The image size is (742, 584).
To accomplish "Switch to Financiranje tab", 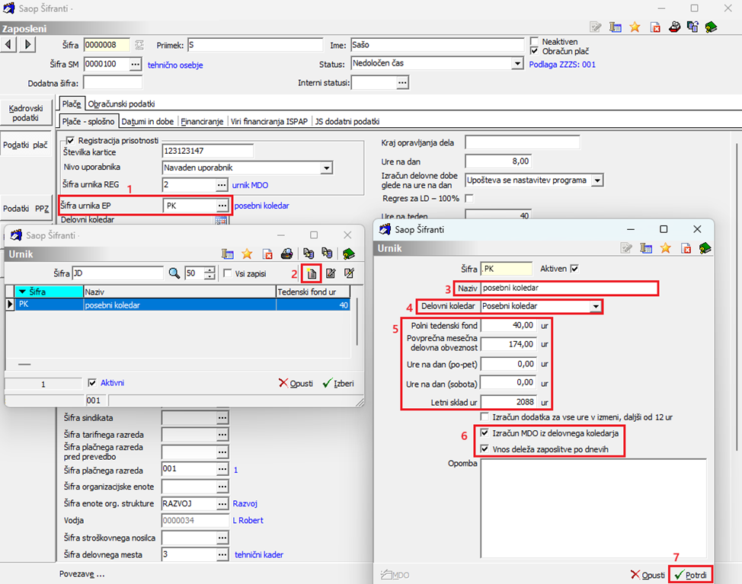I will (x=202, y=122).
